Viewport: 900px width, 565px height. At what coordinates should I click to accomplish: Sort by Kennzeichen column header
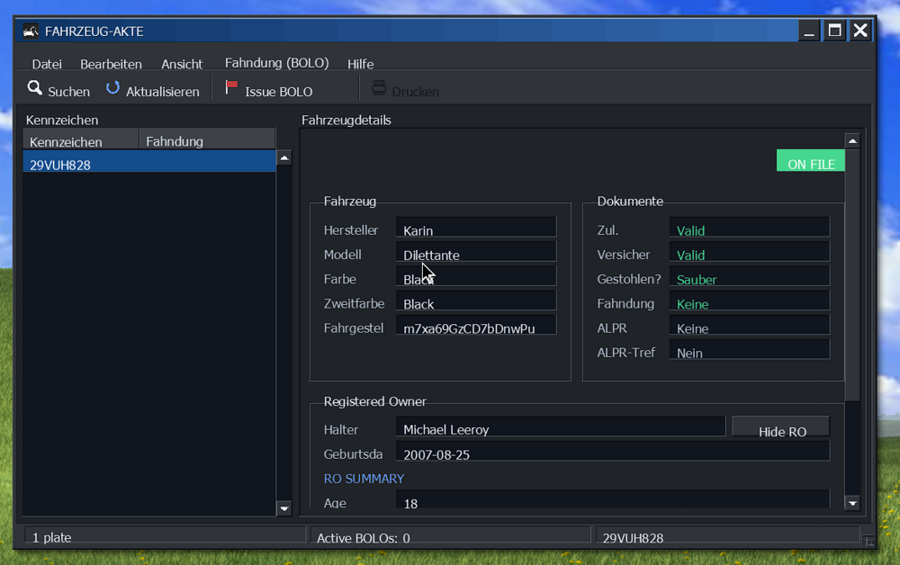81,140
